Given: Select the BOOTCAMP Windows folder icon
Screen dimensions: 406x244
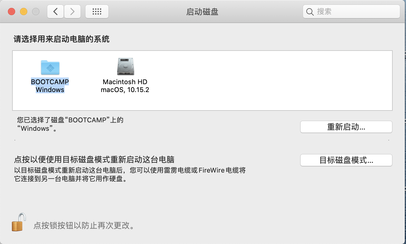Looking at the screenshot, I should point(50,67).
